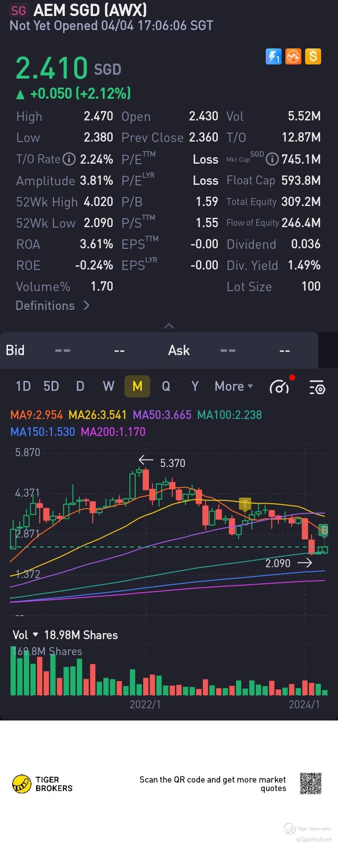
Task: Tap the 2024/1 date axis label
Action: 304,704
